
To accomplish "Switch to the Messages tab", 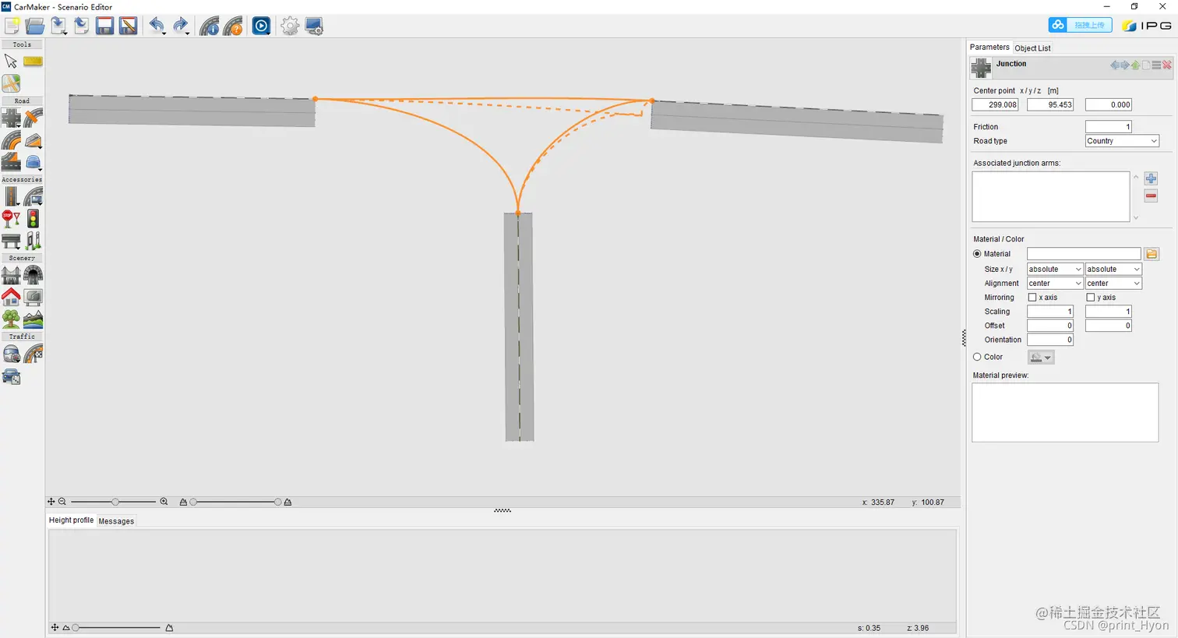I will click(x=116, y=521).
